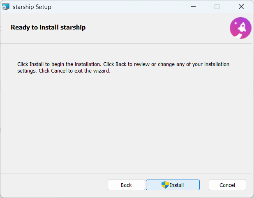The height and width of the screenshot is (198, 254).
Task: Click the starship rocket logo
Action: (x=240, y=28)
